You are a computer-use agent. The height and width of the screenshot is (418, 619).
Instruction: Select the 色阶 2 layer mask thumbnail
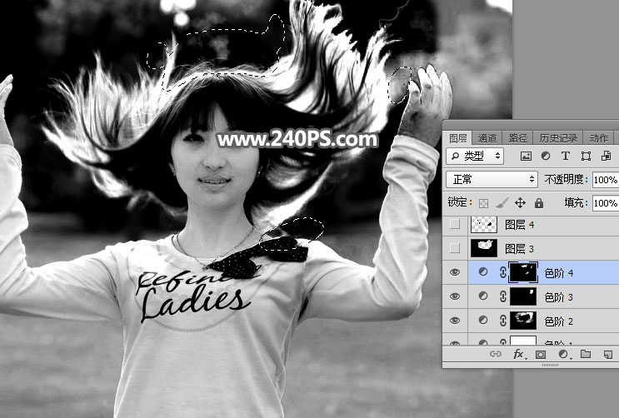523,319
